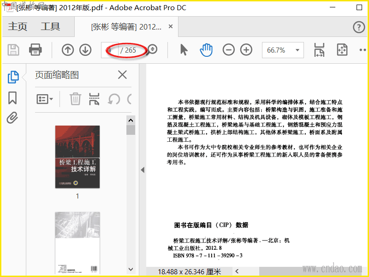Click the page size 18.488 x 26.346 厘米 text

190,271
